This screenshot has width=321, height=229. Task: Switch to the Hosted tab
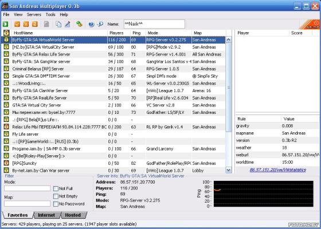click(x=73, y=215)
